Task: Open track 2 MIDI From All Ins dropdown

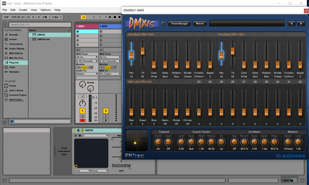Action: coord(110,57)
